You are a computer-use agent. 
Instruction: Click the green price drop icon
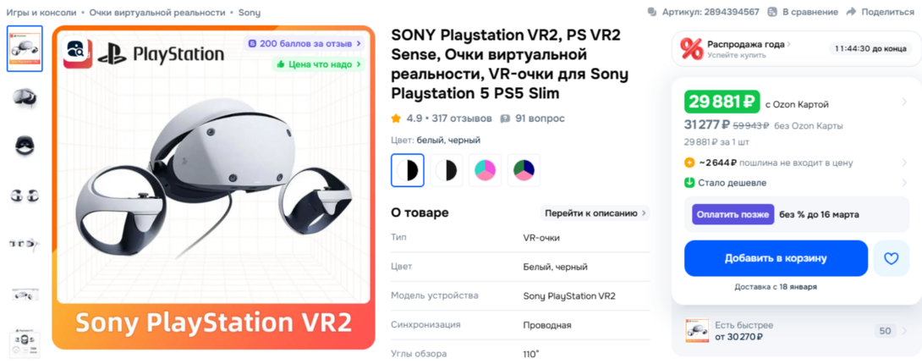click(689, 183)
